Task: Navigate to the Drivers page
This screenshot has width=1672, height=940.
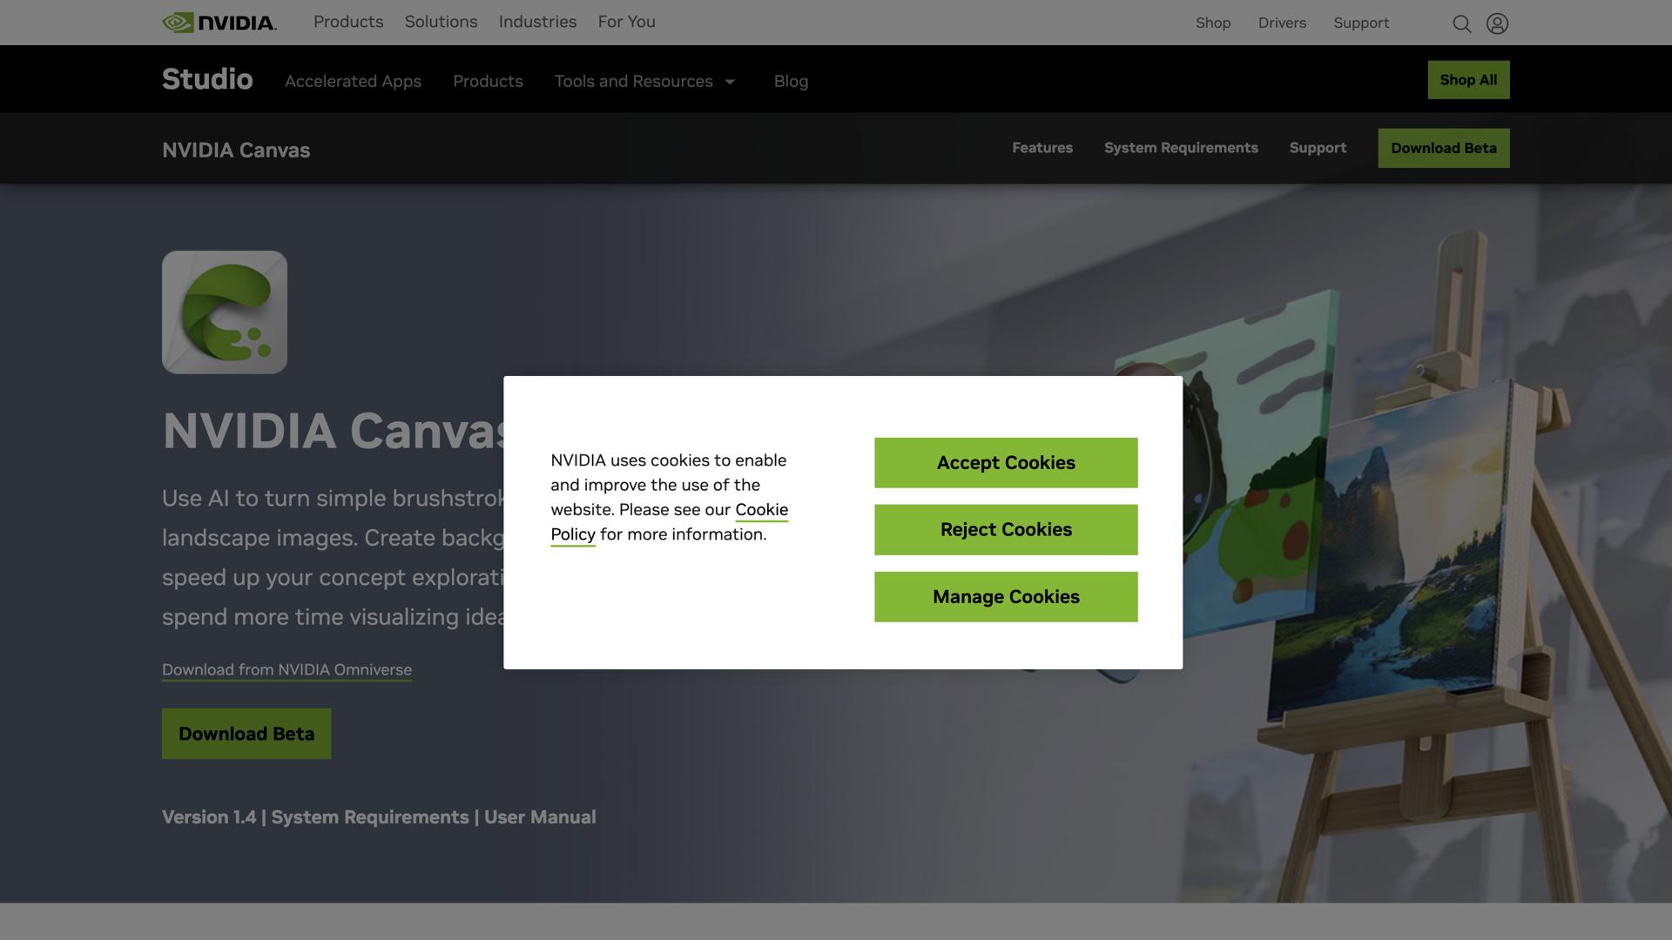Action: pos(1281,23)
